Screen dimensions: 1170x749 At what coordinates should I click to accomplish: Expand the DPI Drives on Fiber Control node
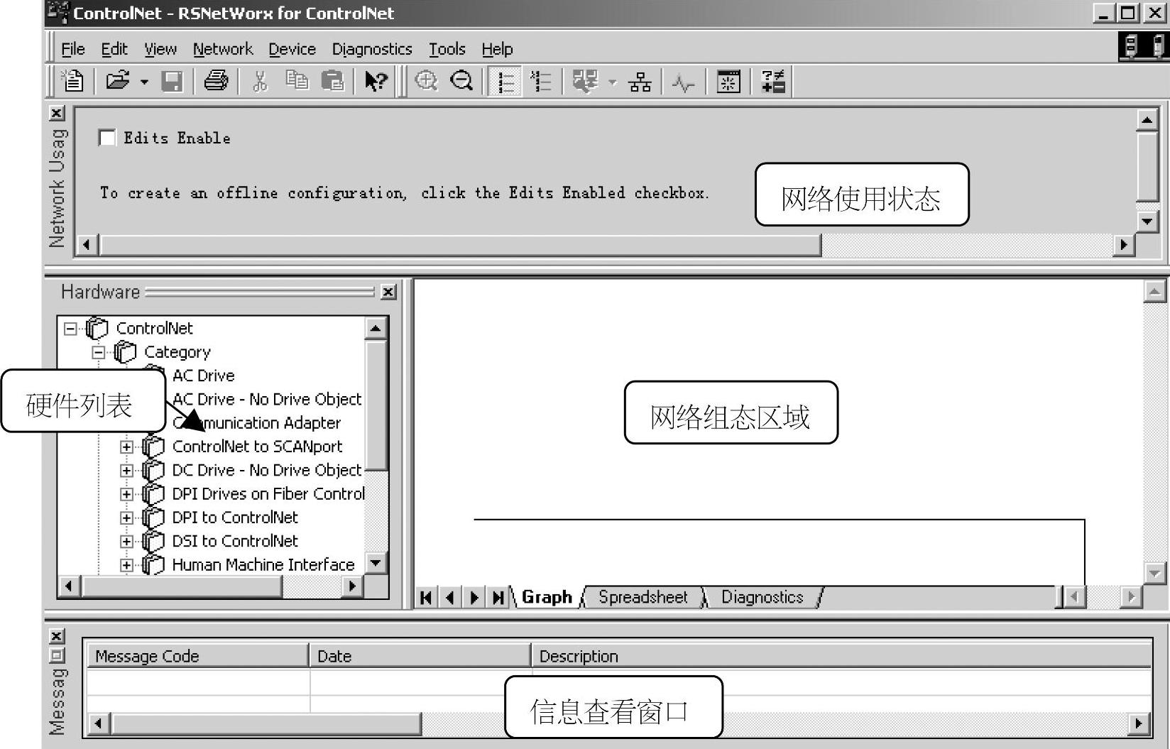pos(126,494)
